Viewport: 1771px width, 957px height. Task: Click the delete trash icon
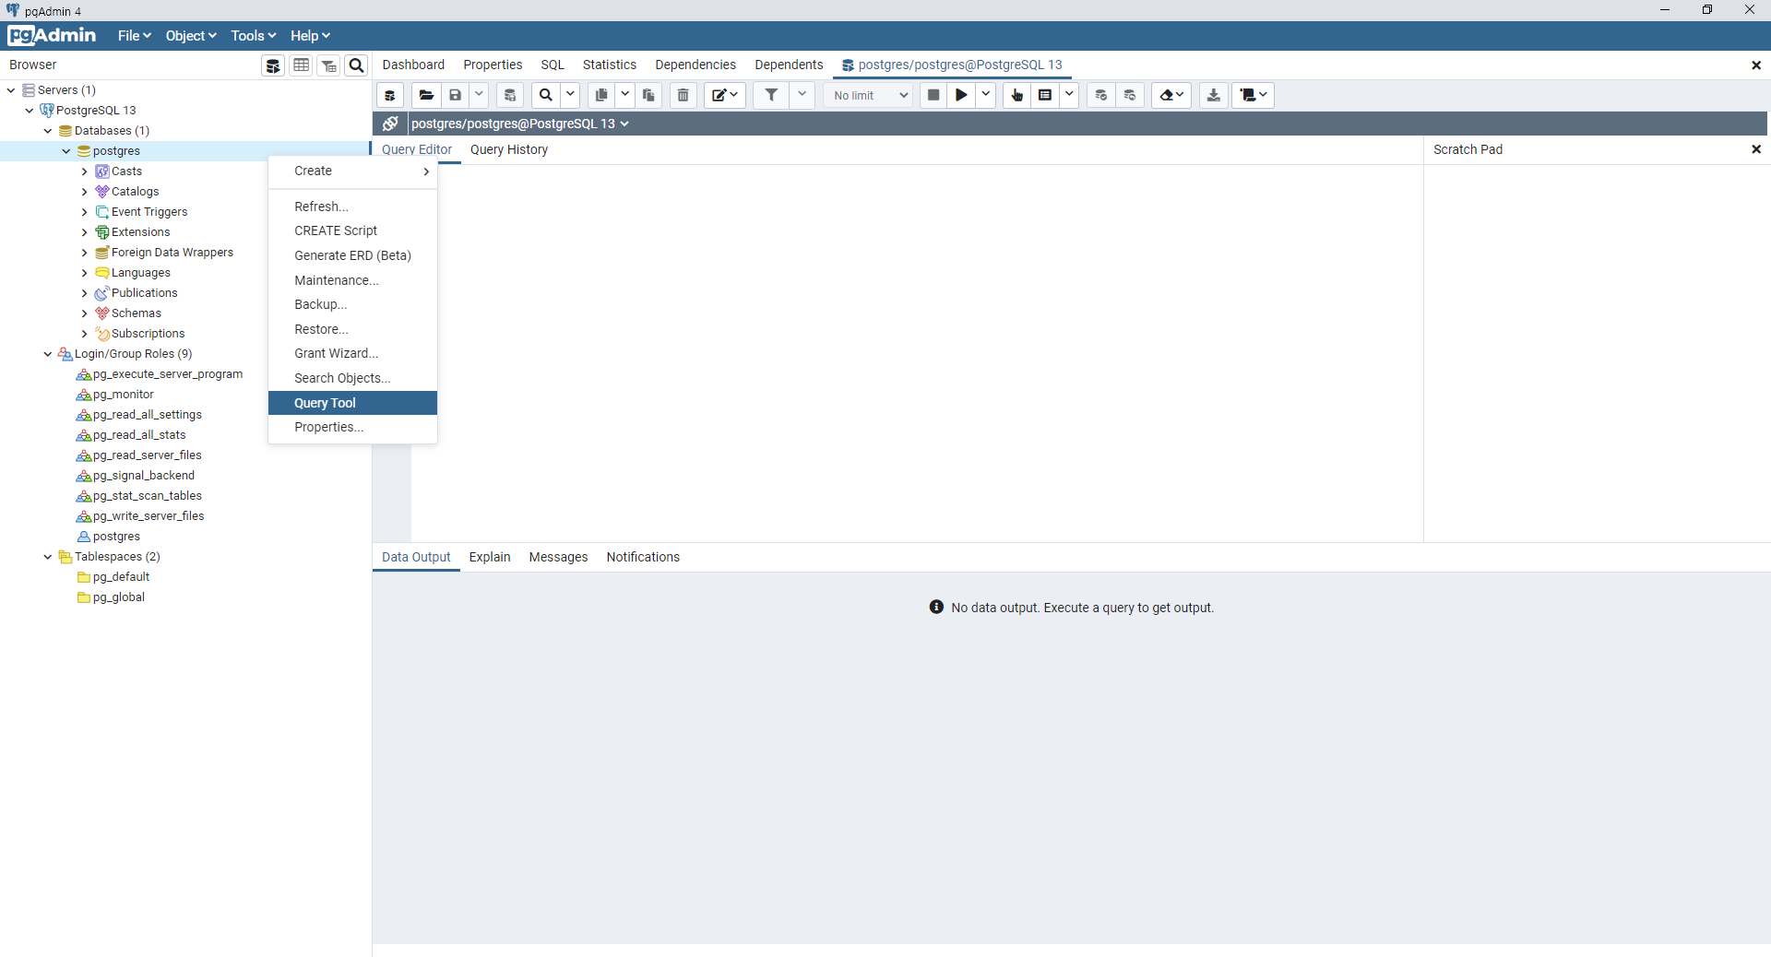pyautogui.click(x=683, y=95)
